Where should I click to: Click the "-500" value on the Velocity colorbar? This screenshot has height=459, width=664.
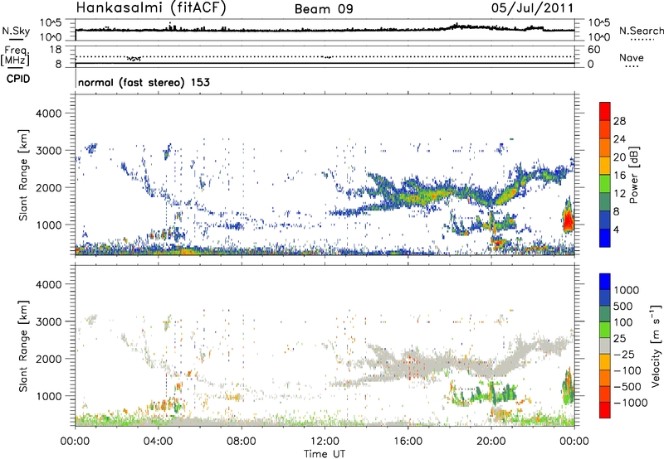point(627,386)
